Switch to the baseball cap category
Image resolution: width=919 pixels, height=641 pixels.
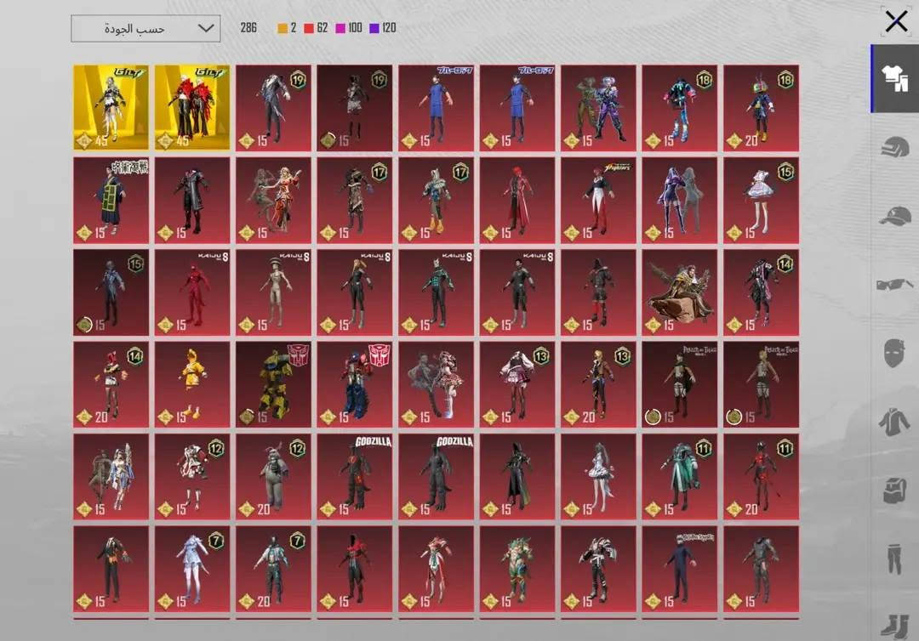pyautogui.click(x=894, y=215)
